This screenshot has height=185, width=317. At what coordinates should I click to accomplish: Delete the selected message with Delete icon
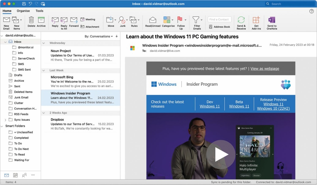pos(31,20)
